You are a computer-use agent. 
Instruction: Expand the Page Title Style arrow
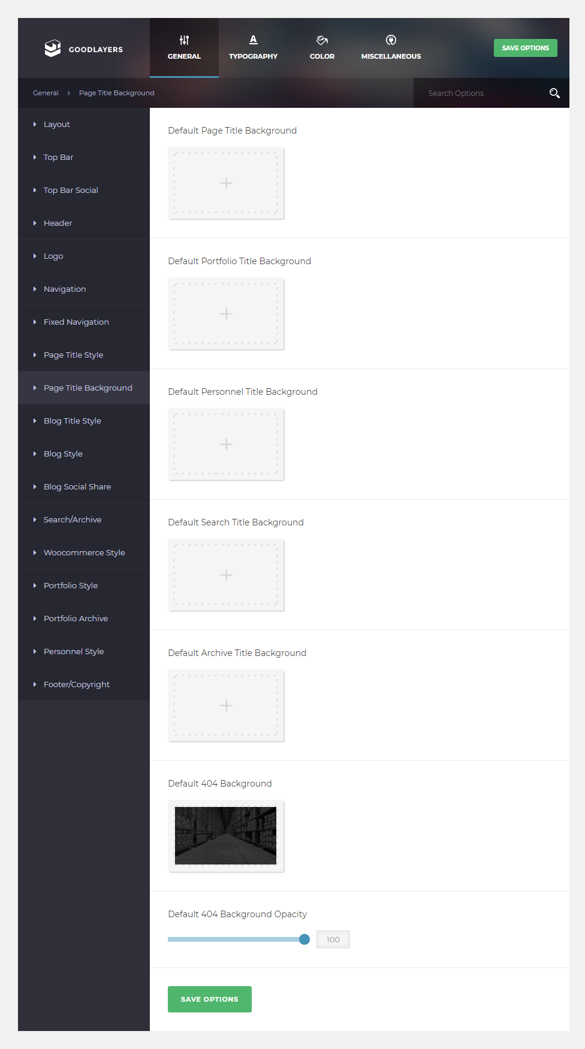pyautogui.click(x=35, y=355)
